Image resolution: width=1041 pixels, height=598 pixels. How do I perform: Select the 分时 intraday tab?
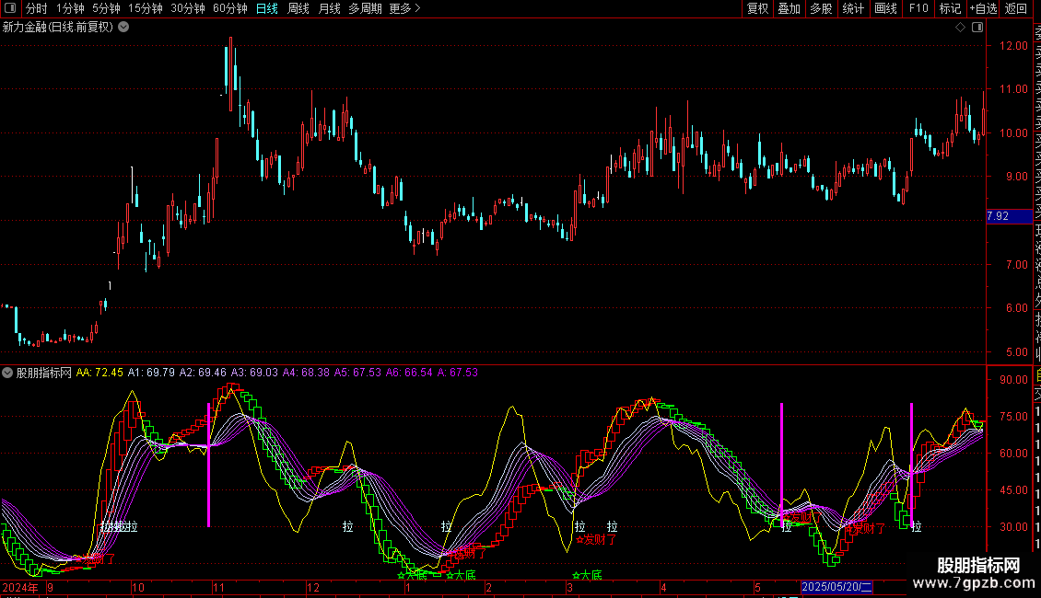click(36, 8)
